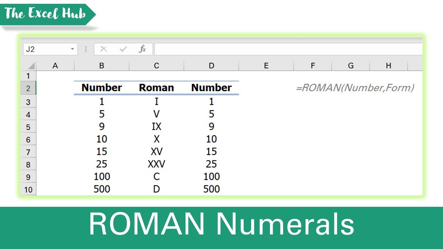Select the Roman numeral 'IX' cell
Screen dimensions: 443x249
pos(156,127)
